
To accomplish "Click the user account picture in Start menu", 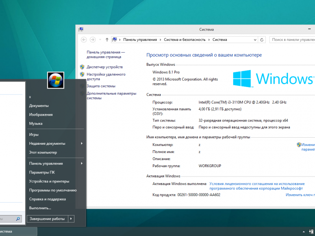I will tap(56, 80).
